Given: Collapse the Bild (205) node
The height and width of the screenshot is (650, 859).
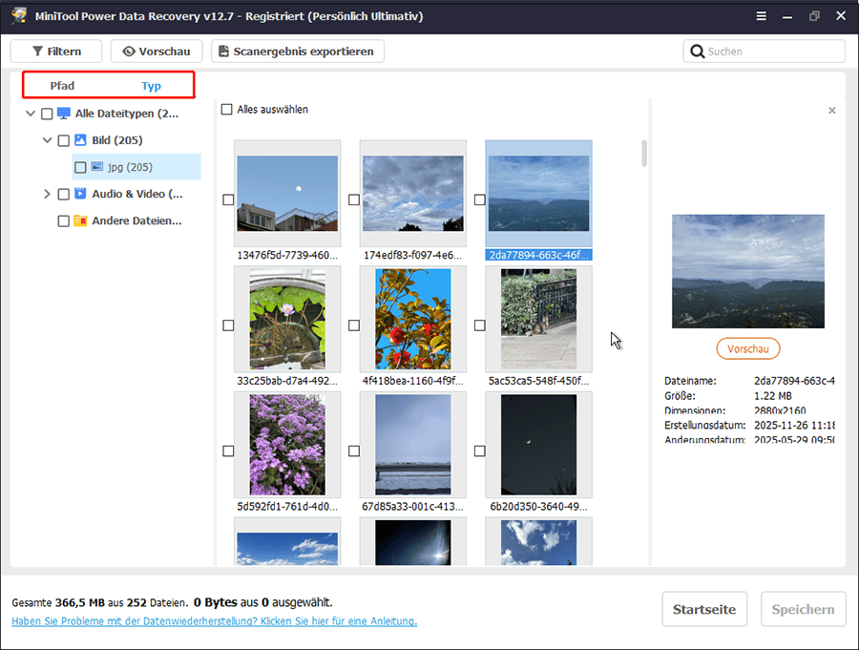Looking at the screenshot, I should click(x=47, y=140).
